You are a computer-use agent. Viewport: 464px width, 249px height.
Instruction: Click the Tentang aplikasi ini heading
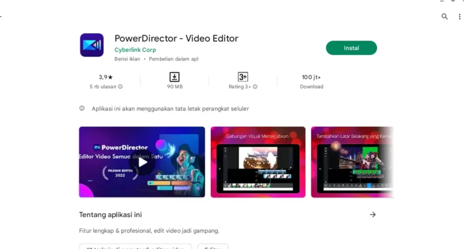pos(111,215)
